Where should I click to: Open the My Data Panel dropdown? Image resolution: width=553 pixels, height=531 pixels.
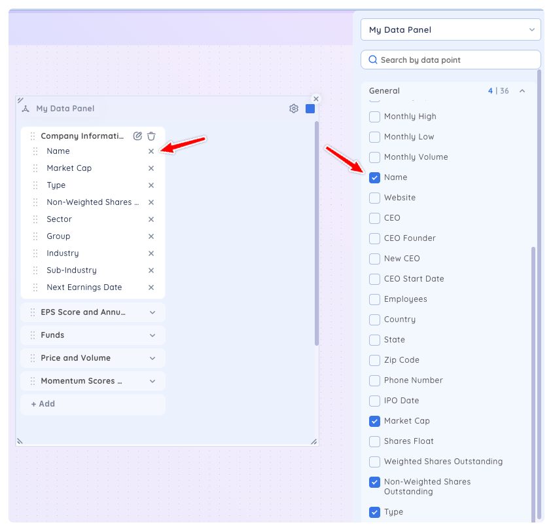[x=451, y=29]
